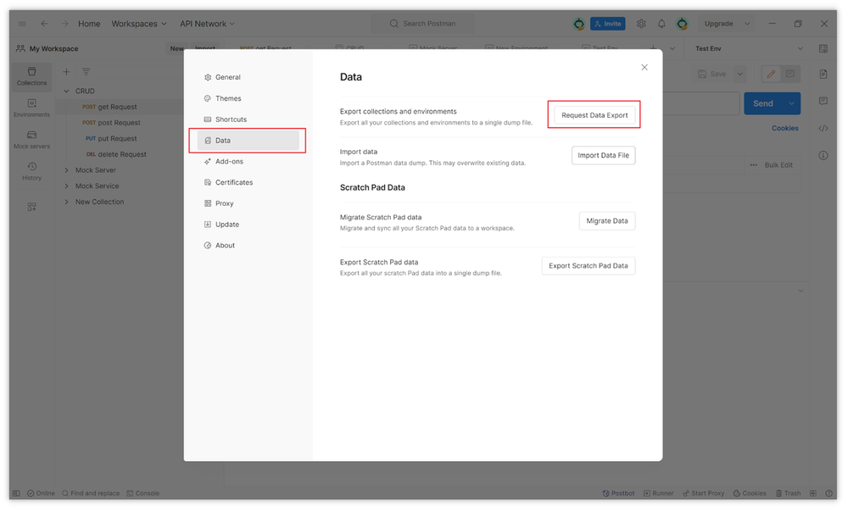Open the History sidebar icon
This screenshot has height=511, width=848.
31,170
